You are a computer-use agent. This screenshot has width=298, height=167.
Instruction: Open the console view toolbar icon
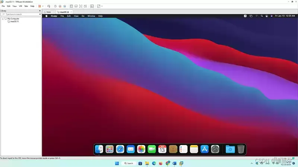(x=92, y=6)
